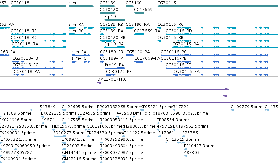Select transcript CG30116-RA label

point(186,44)
